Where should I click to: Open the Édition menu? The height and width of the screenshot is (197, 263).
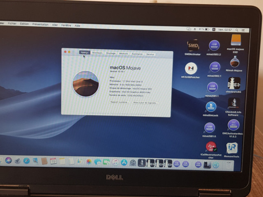pos(24,24)
